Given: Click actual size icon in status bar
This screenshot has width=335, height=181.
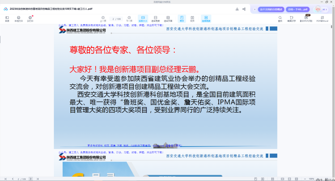Looking at the screenshot, I should tap(282, 179).
